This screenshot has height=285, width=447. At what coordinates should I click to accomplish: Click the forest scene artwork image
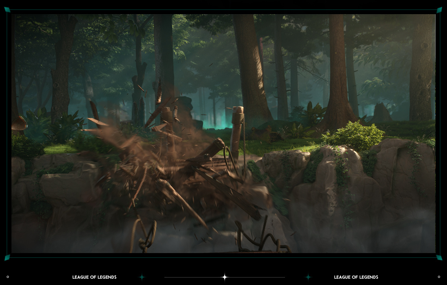pos(223,134)
